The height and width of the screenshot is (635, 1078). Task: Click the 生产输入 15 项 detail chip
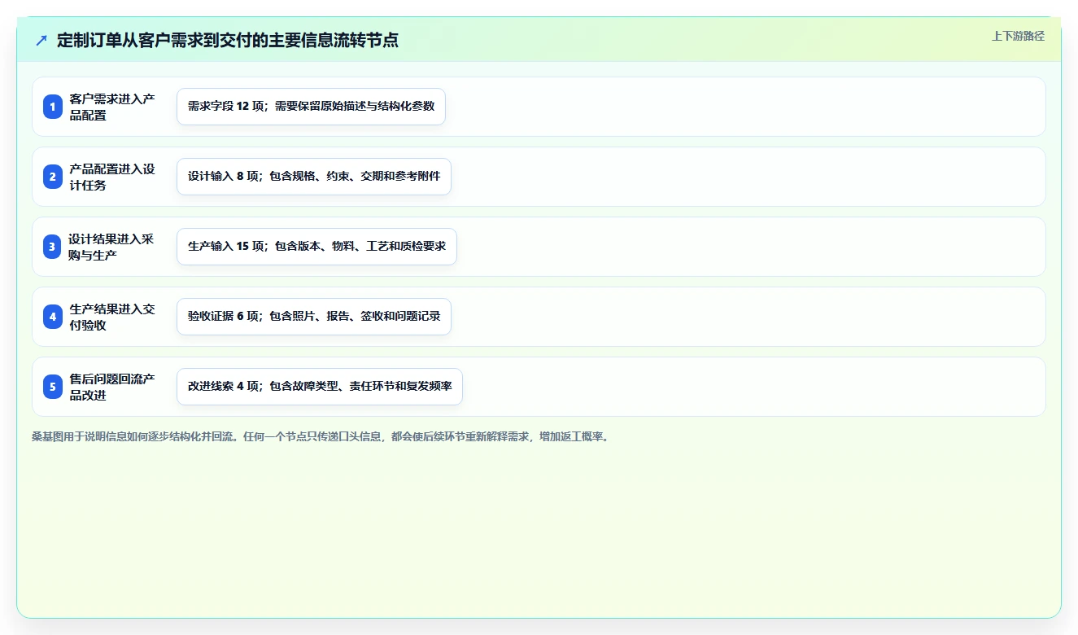click(x=316, y=247)
